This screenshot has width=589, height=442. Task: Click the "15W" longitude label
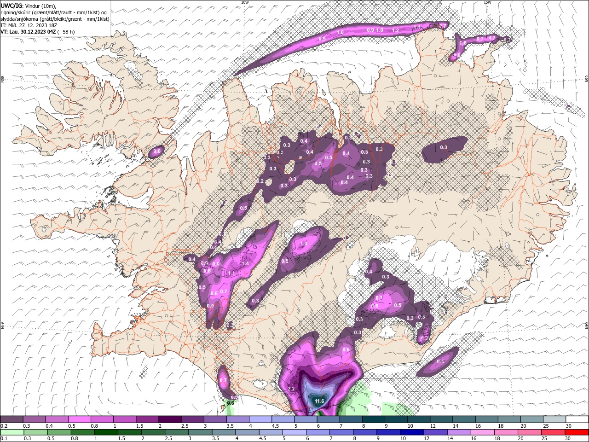(487, 2)
